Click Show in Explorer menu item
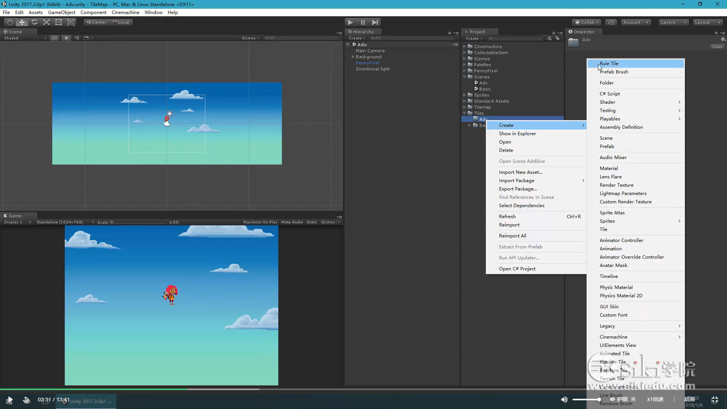 click(536, 134)
